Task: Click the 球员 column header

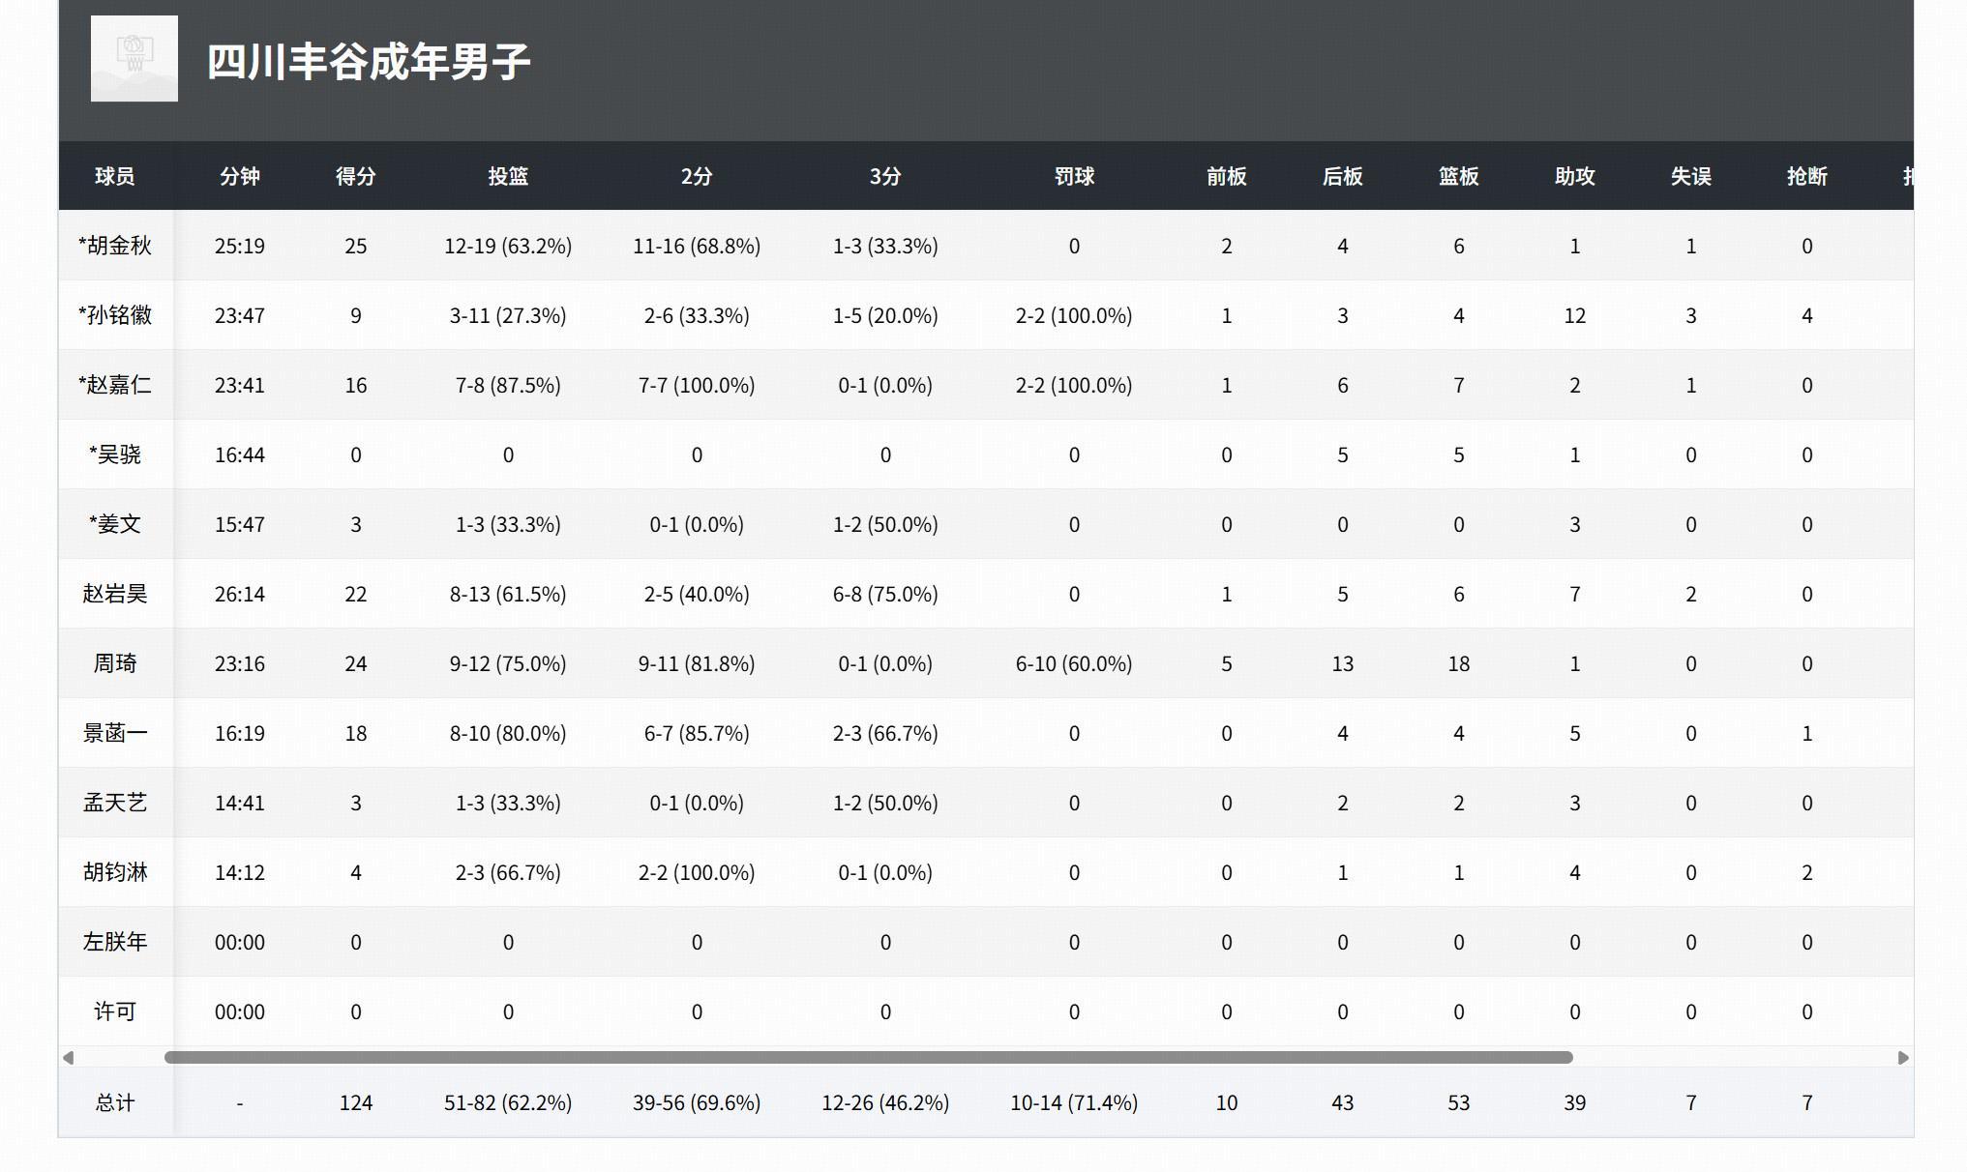Action: pos(114,176)
